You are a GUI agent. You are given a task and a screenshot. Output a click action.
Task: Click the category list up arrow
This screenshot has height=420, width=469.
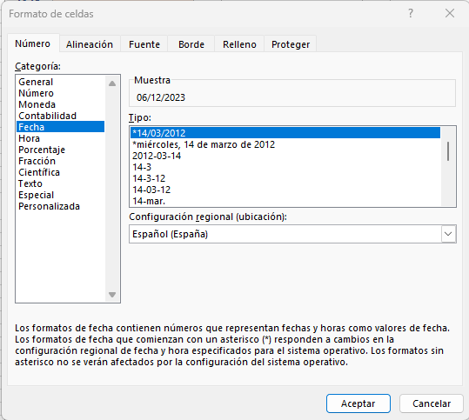[112, 83]
